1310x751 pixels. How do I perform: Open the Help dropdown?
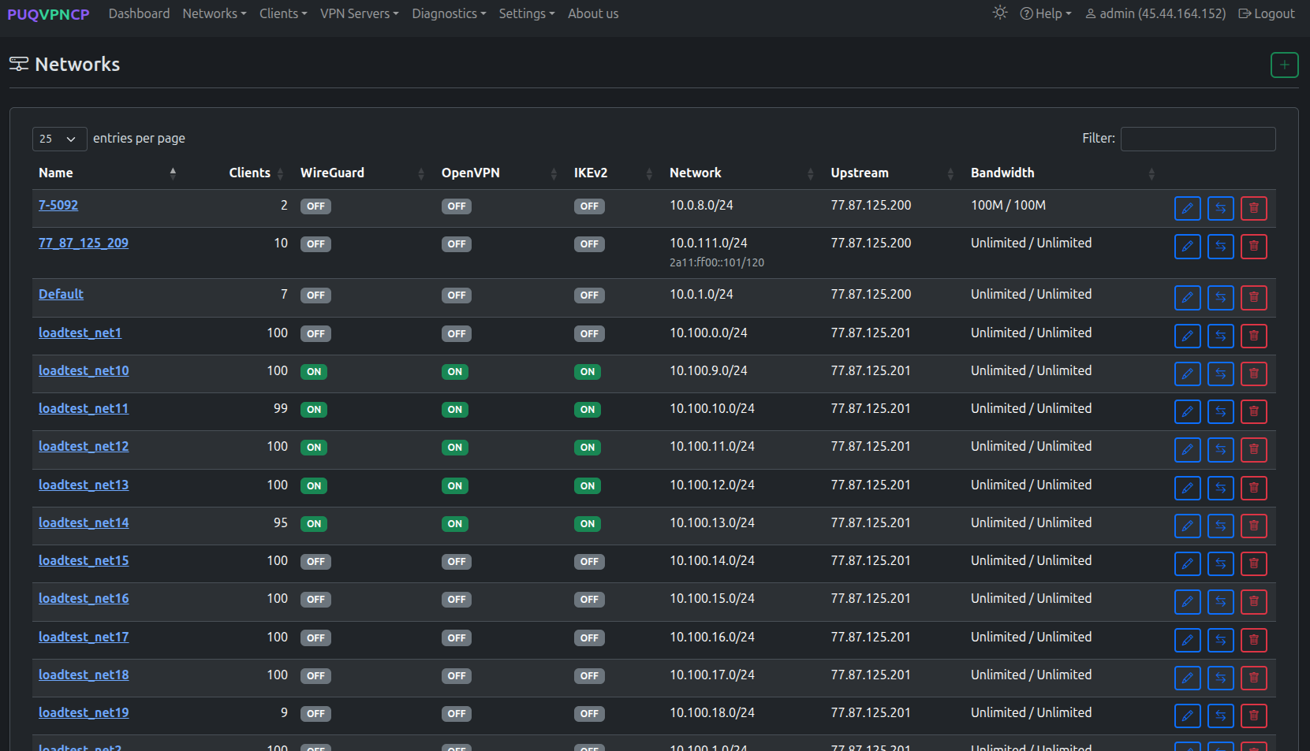point(1046,13)
